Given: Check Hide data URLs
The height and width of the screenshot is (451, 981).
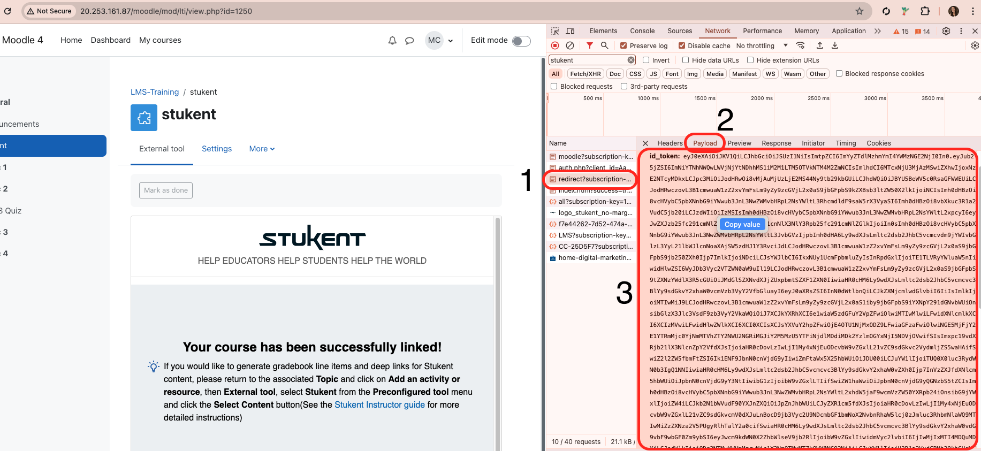Looking at the screenshot, I should 686,60.
